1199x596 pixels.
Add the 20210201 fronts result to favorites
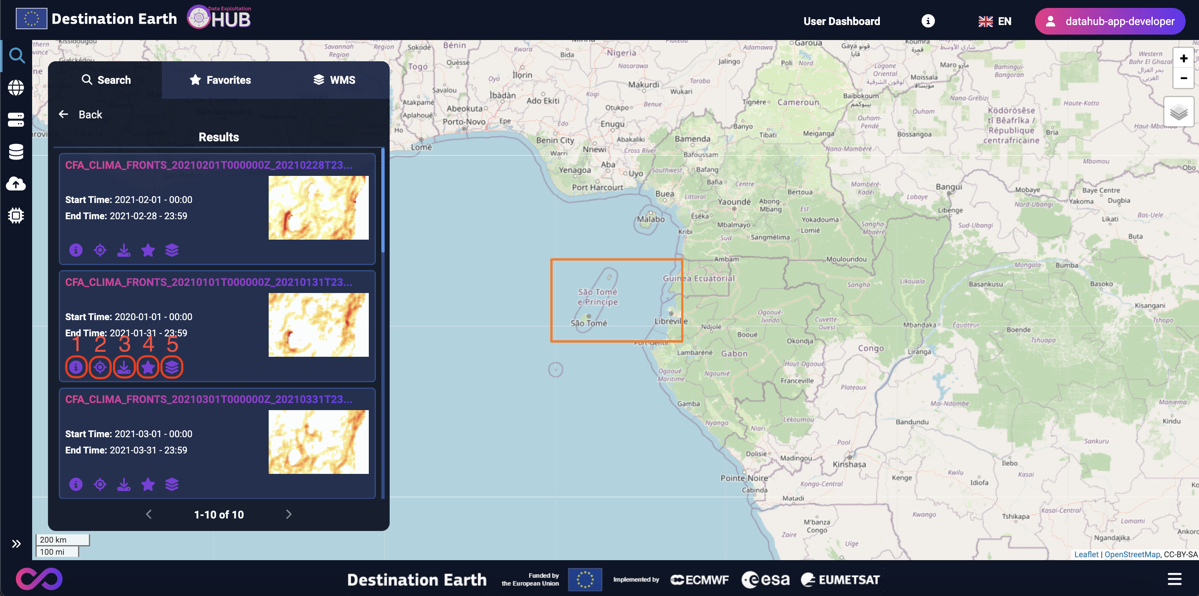tap(148, 250)
